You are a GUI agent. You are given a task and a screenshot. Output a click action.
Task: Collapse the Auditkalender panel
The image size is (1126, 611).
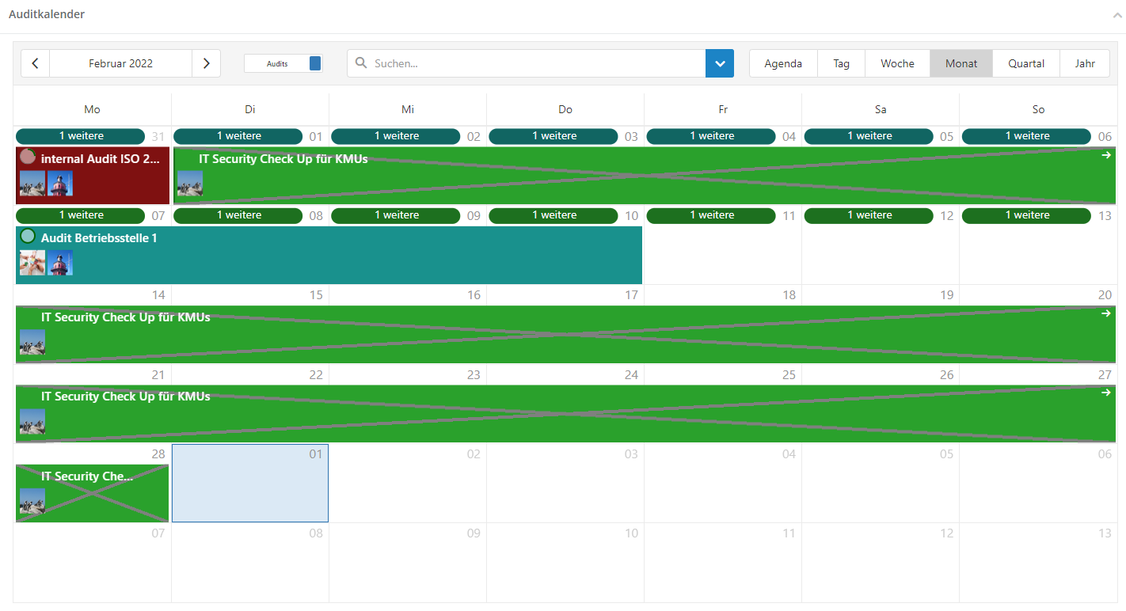(x=1116, y=15)
